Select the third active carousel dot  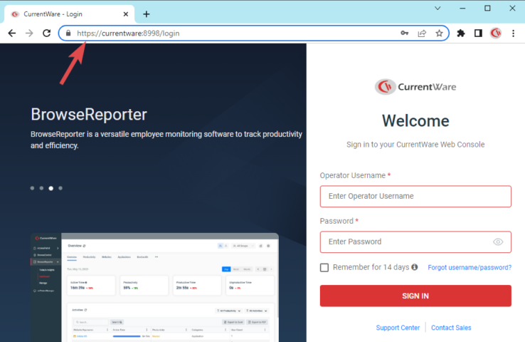coord(51,188)
